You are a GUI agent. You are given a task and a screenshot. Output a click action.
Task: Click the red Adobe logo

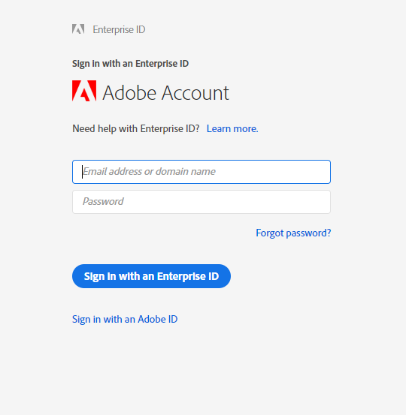84,91
